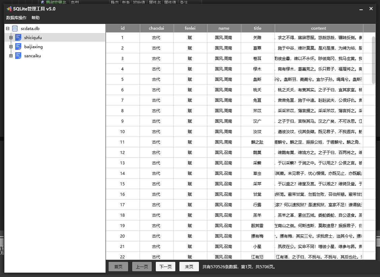Select the table icon next to shiciqufu

click(18, 37)
